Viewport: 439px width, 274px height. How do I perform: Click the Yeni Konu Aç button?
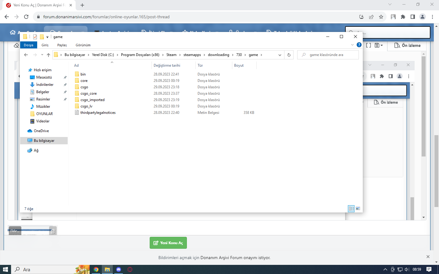(168, 243)
